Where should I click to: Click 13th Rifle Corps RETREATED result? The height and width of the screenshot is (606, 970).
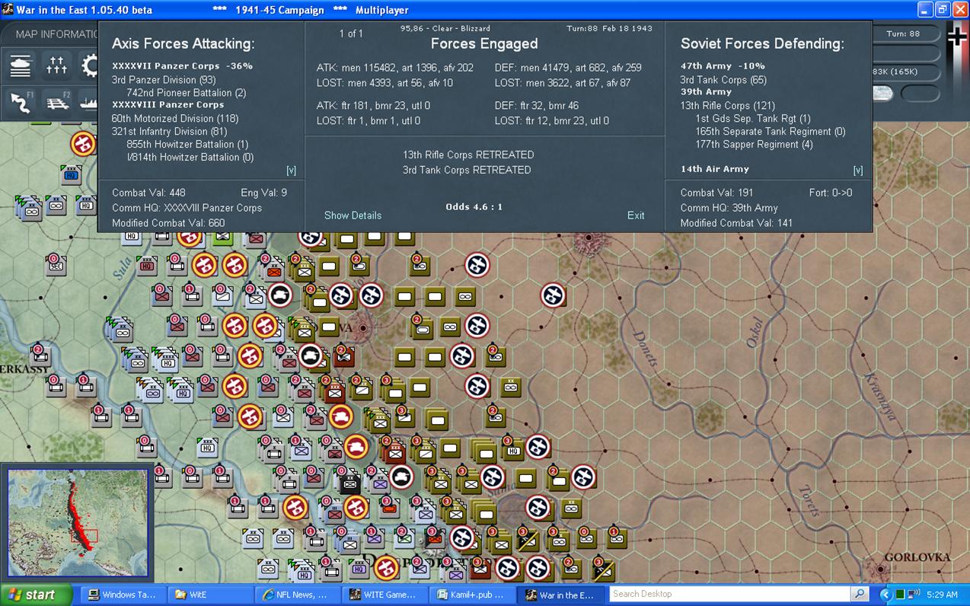[468, 155]
